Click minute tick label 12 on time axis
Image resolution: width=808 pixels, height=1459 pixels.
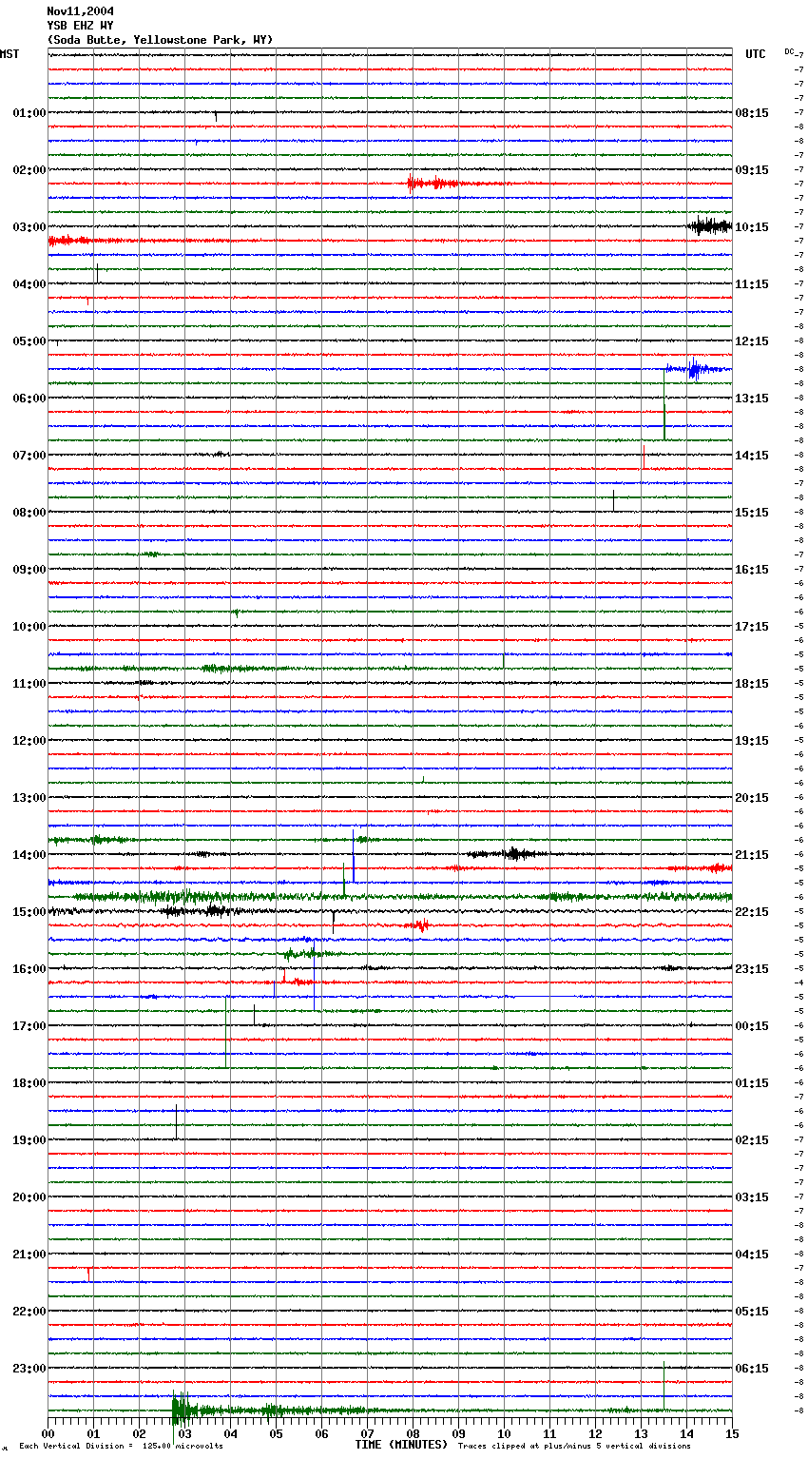point(595,1433)
